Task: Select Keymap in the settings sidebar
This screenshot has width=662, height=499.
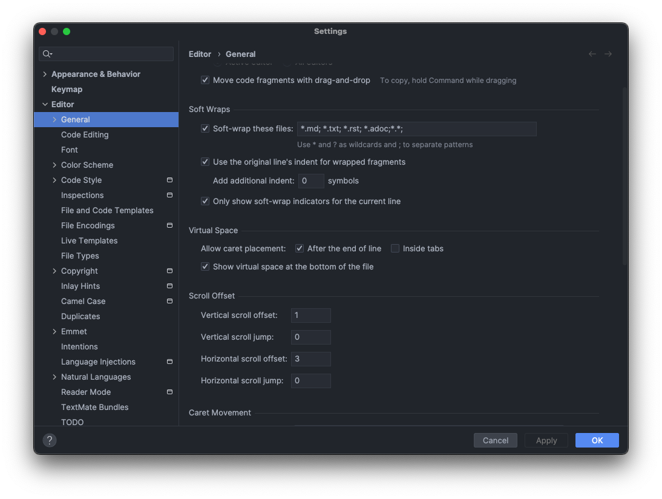Action: tap(67, 89)
